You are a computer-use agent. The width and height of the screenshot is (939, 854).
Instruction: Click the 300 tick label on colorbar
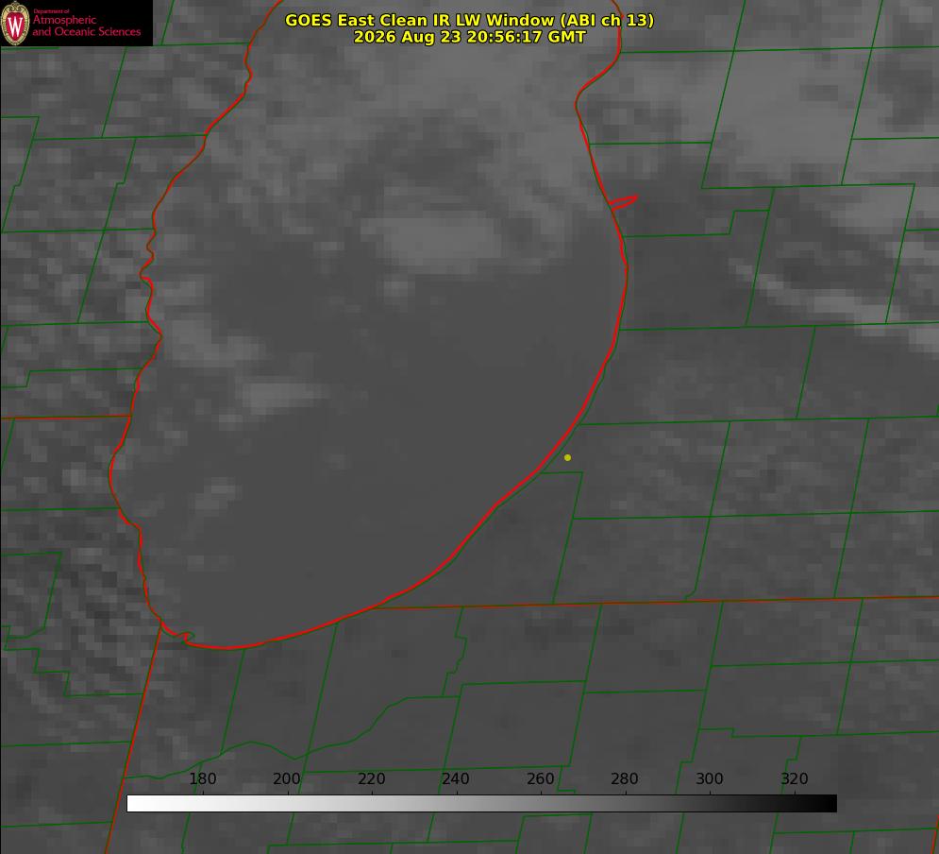[710, 778]
